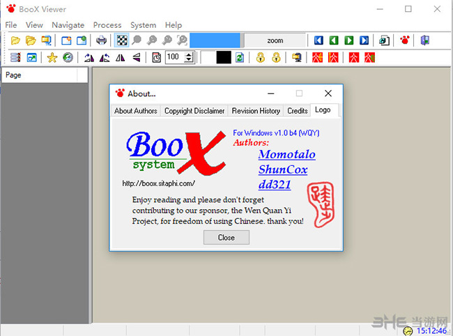Switch to the Copyright Disclaimer tab

click(x=194, y=111)
